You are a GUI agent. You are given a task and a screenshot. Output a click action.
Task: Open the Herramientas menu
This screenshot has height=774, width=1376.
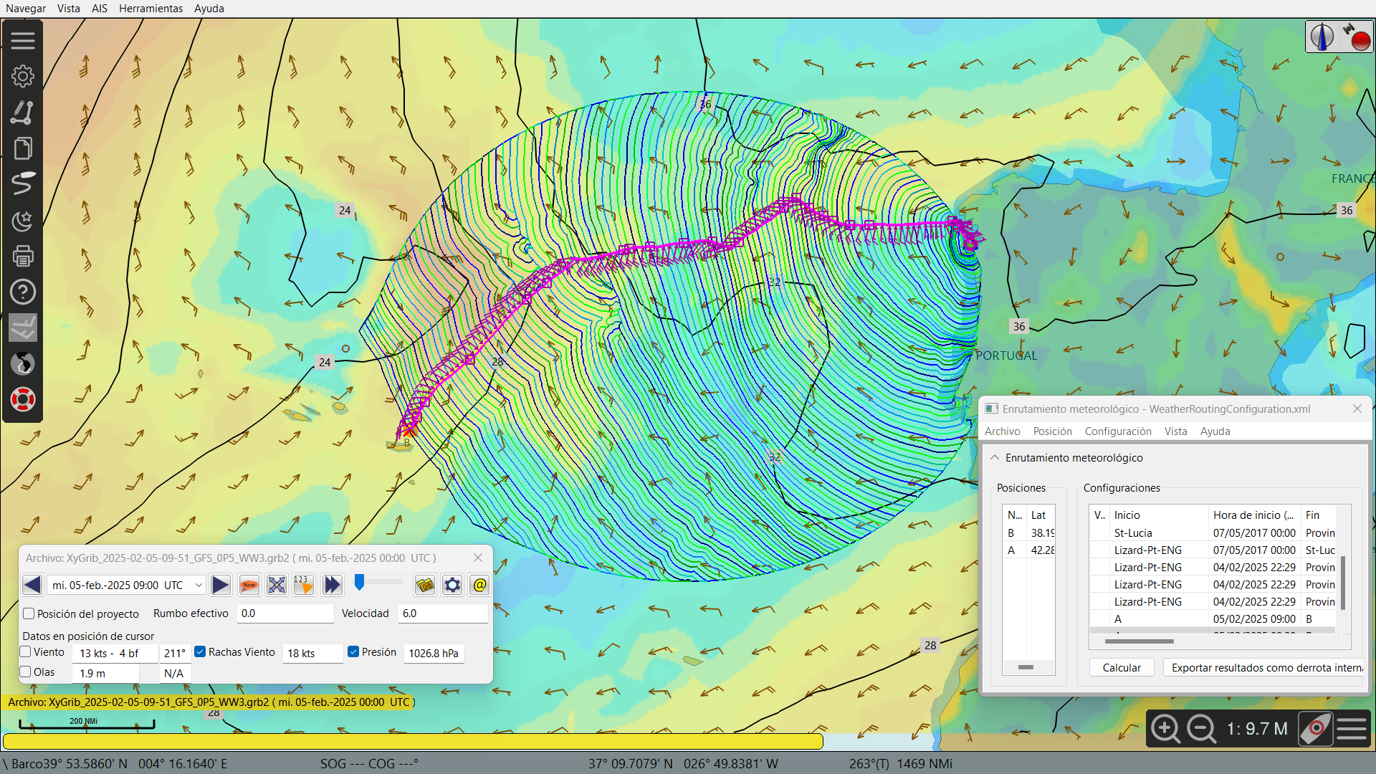pyautogui.click(x=150, y=8)
